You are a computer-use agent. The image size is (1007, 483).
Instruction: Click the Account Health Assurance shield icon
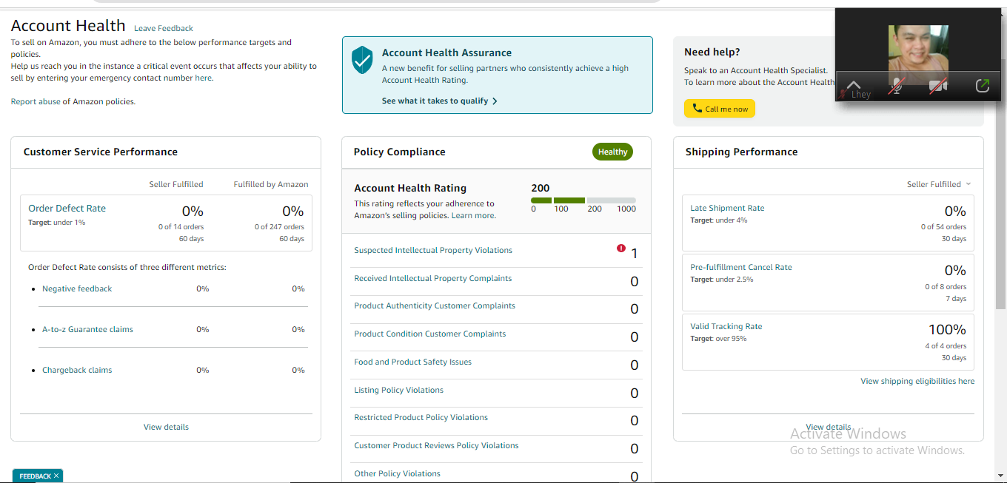click(362, 60)
